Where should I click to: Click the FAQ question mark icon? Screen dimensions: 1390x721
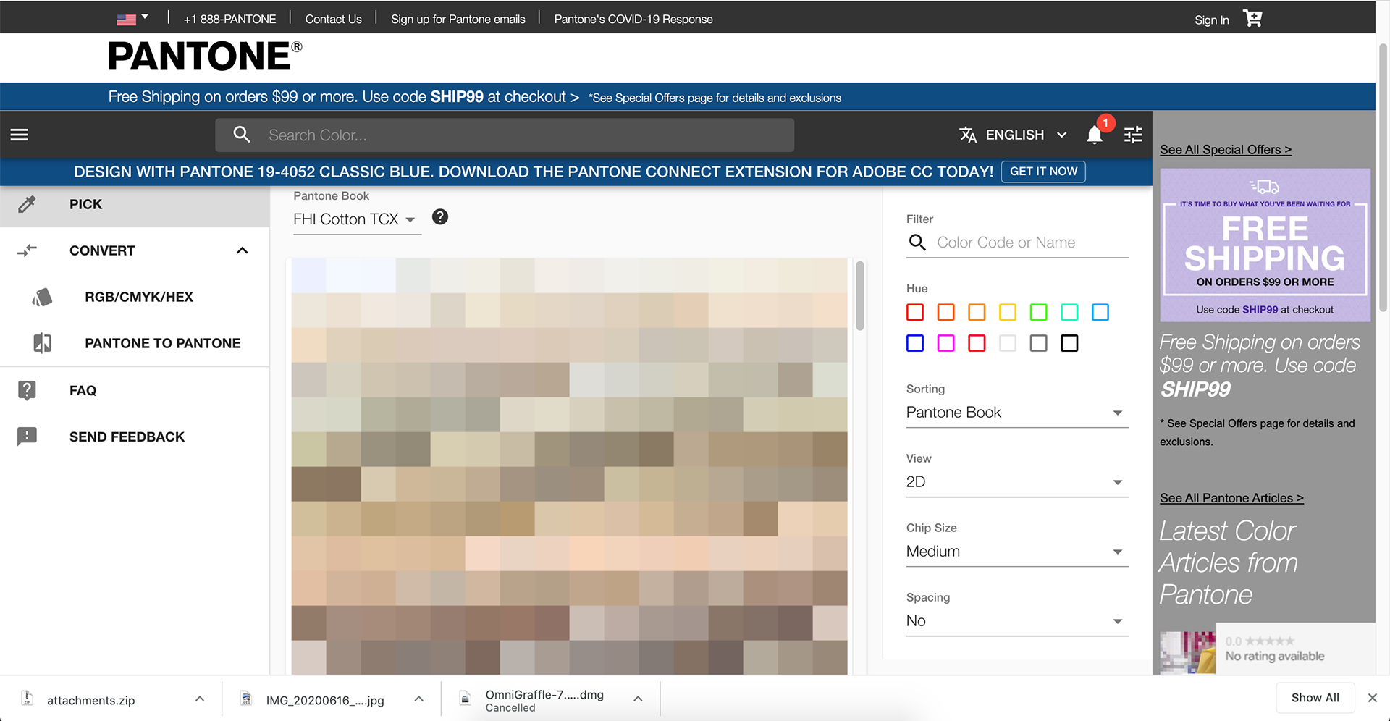(x=27, y=390)
